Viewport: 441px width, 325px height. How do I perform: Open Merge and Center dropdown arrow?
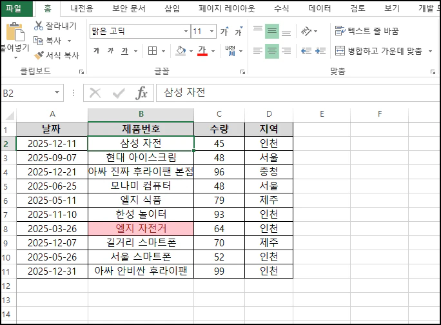[430, 51]
